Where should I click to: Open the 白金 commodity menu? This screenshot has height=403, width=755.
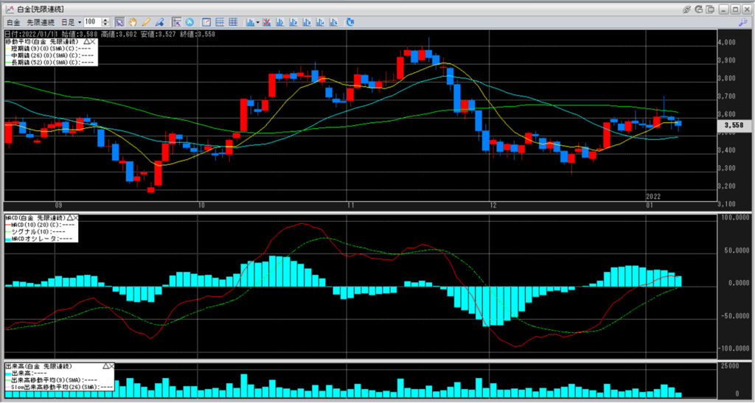(x=13, y=22)
